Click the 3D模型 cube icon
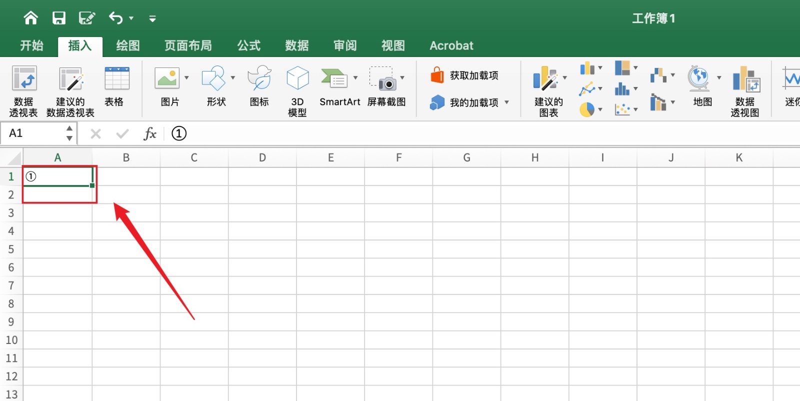The width and height of the screenshot is (800, 401). tap(297, 79)
